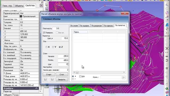This screenshot has width=170, height=96.
Task: Click the table scrollbar left arrow
Action: 74,72
